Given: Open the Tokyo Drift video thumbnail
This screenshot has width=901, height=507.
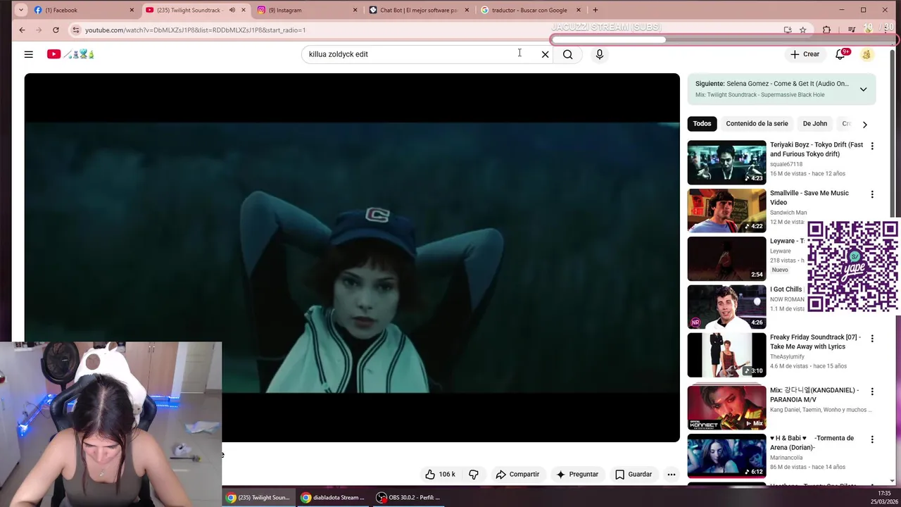Looking at the screenshot, I should 726,162.
